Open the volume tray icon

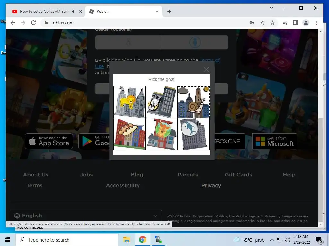click(288, 240)
